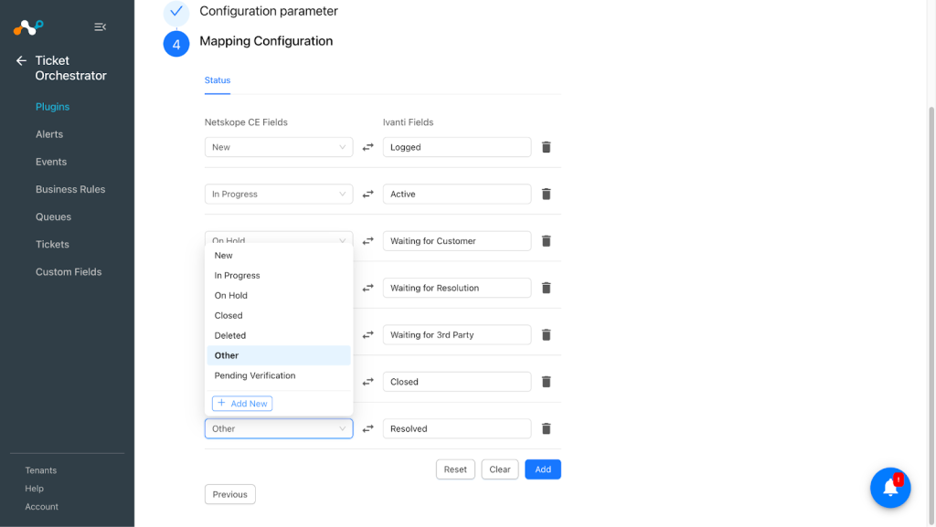Image resolution: width=936 pixels, height=527 pixels.
Task: Select Deleted from the dropdown list
Action: pyautogui.click(x=279, y=335)
